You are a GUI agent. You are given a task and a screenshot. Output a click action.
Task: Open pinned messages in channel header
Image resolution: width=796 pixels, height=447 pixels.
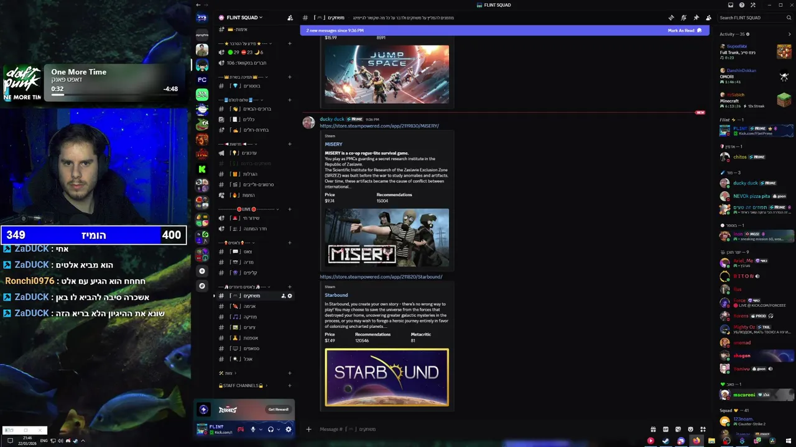(x=696, y=17)
